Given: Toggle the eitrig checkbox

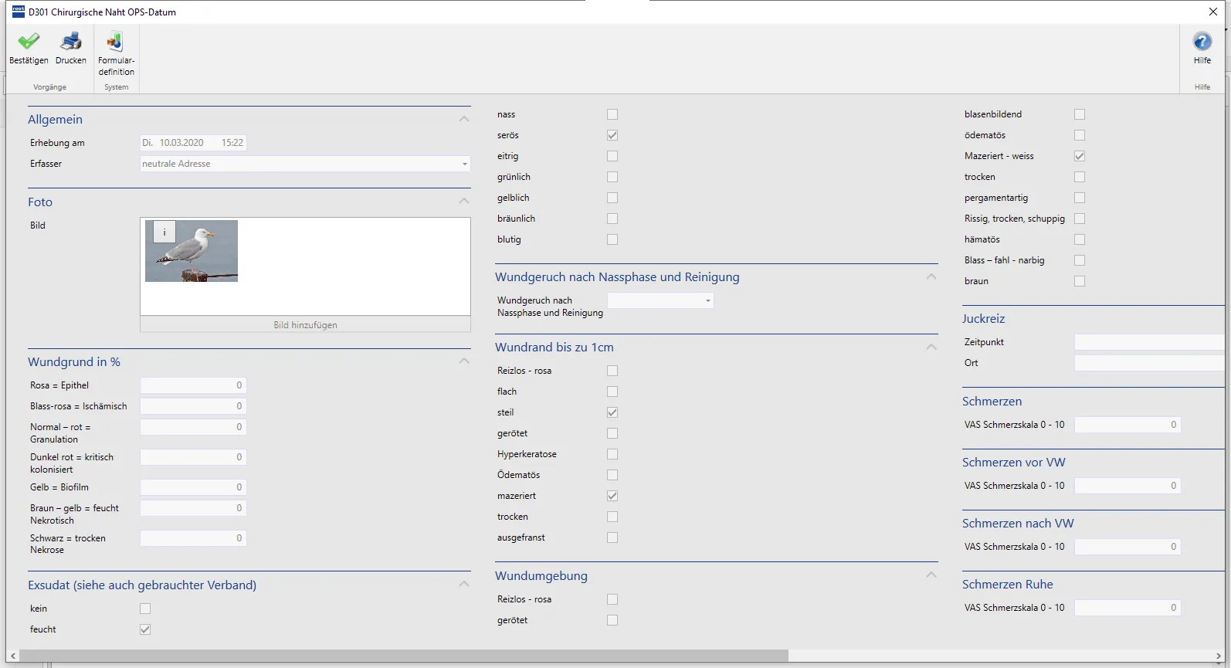Looking at the screenshot, I should coord(612,156).
